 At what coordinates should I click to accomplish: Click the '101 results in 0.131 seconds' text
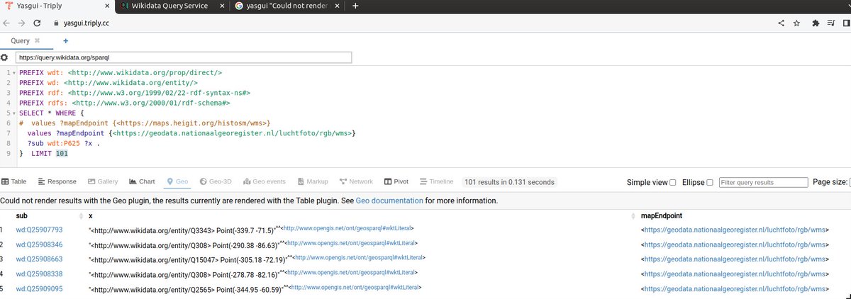[509, 182]
